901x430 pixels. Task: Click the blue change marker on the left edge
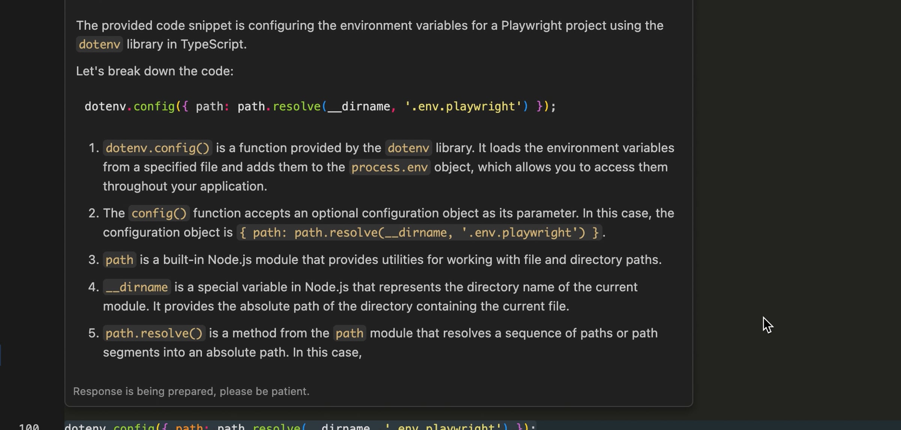pyautogui.click(x=1, y=355)
